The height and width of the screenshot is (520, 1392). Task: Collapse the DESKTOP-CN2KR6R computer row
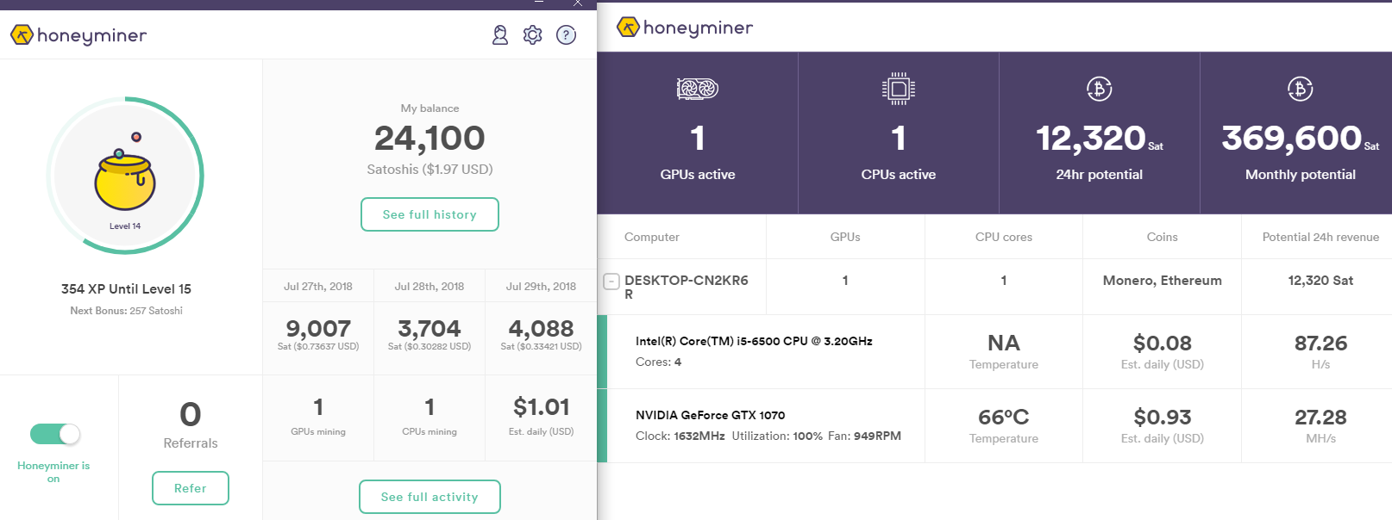click(x=611, y=282)
